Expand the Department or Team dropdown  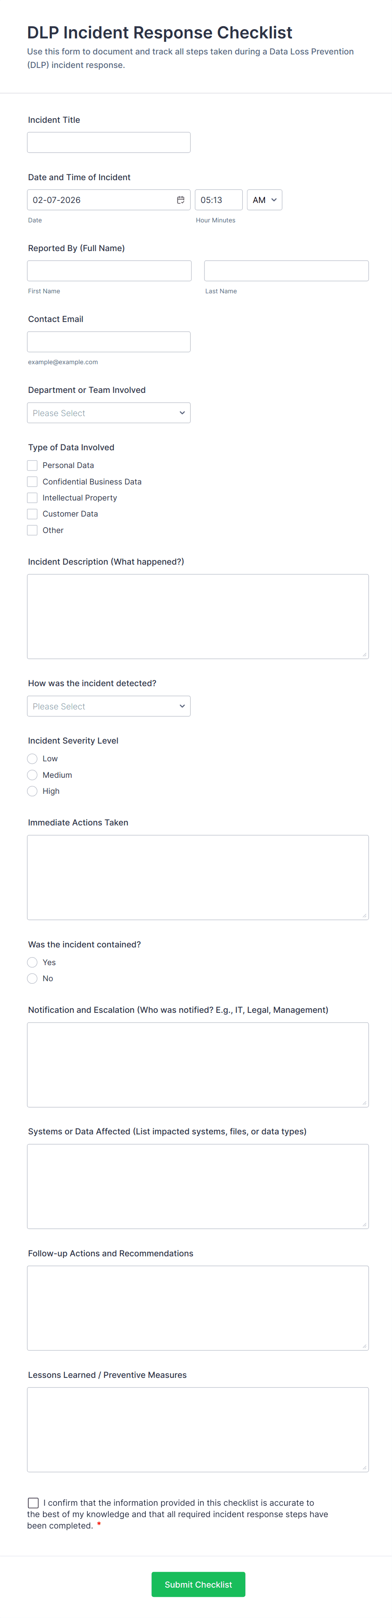pos(108,413)
